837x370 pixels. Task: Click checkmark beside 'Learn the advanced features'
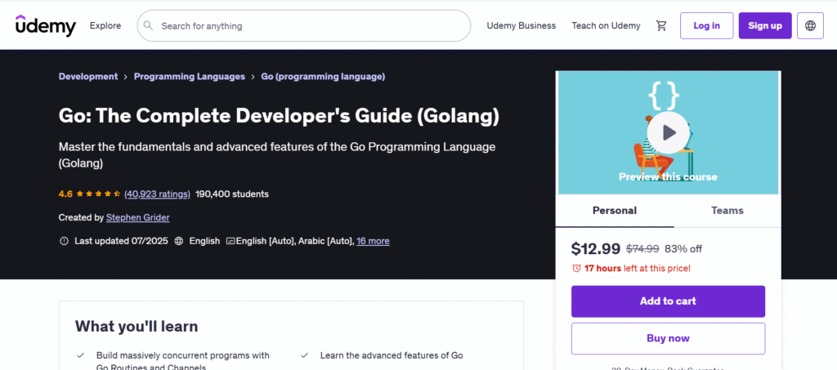[305, 355]
